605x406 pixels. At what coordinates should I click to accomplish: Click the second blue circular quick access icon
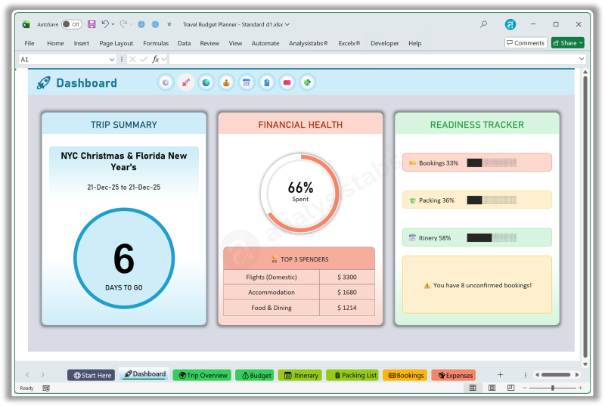(155, 24)
